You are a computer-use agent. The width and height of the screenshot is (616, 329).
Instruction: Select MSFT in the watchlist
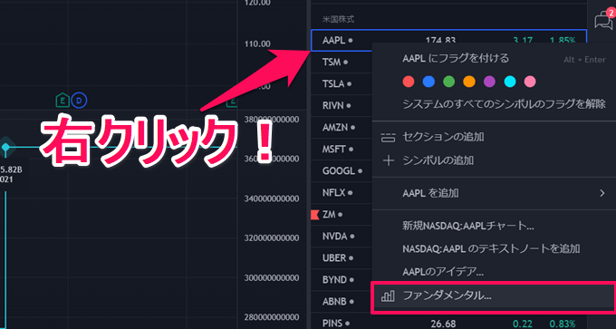[334, 150]
